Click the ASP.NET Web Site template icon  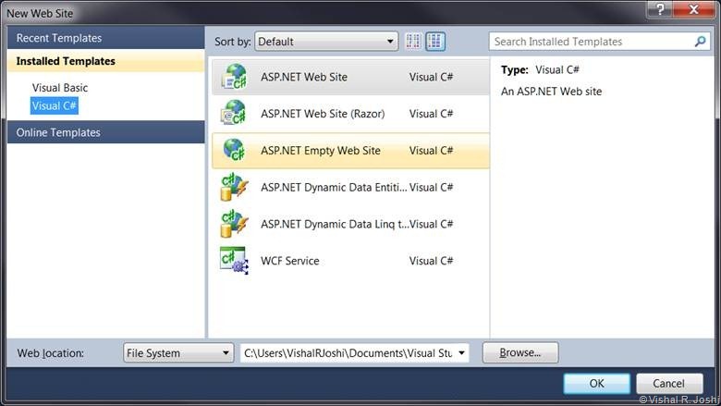pos(233,77)
